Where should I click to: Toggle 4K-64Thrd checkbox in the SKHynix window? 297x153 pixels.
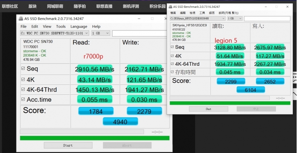click(x=172, y=64)
